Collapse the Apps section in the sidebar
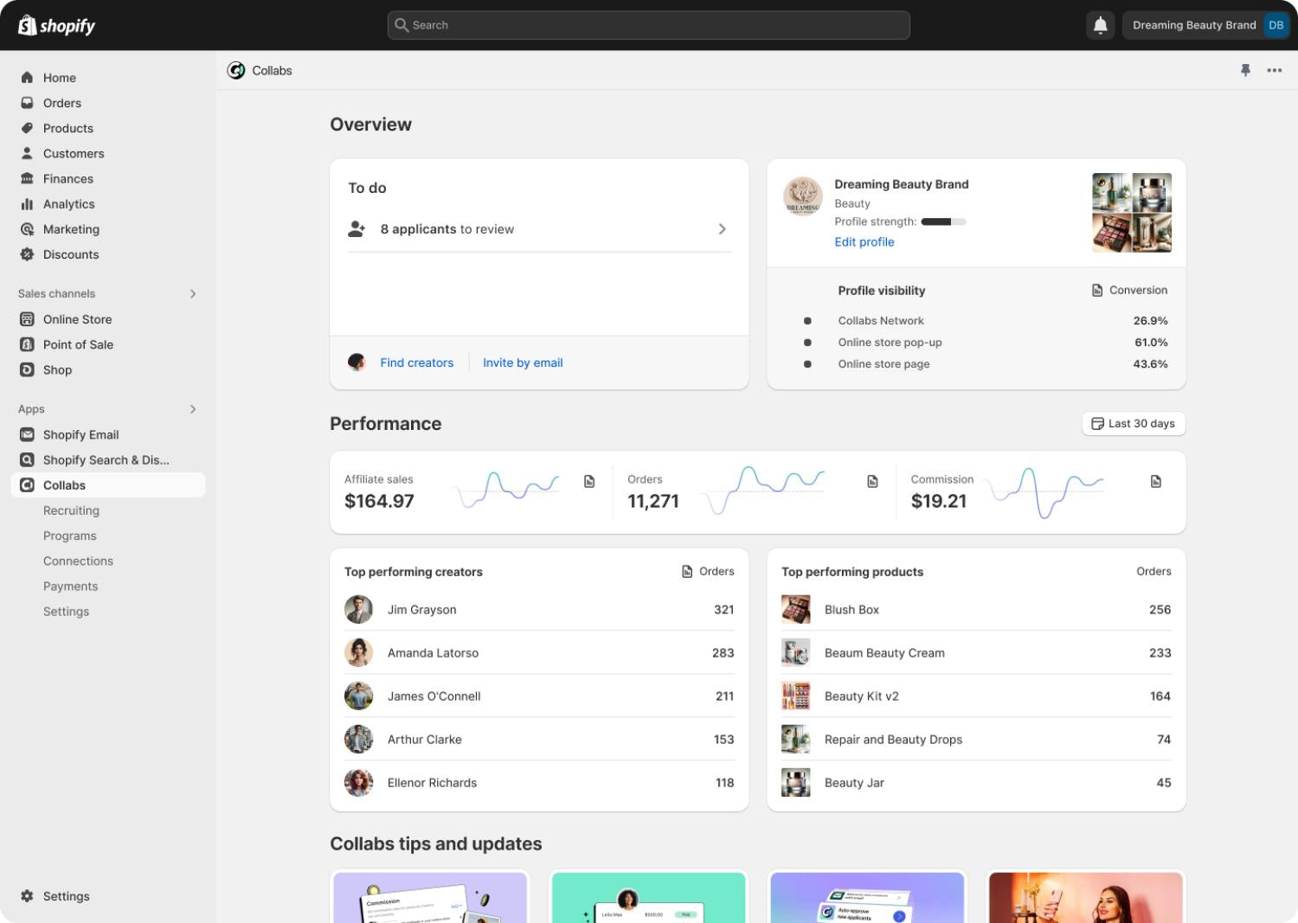Viewport: 1298px width, 923px height. click(x=193, y=409)
